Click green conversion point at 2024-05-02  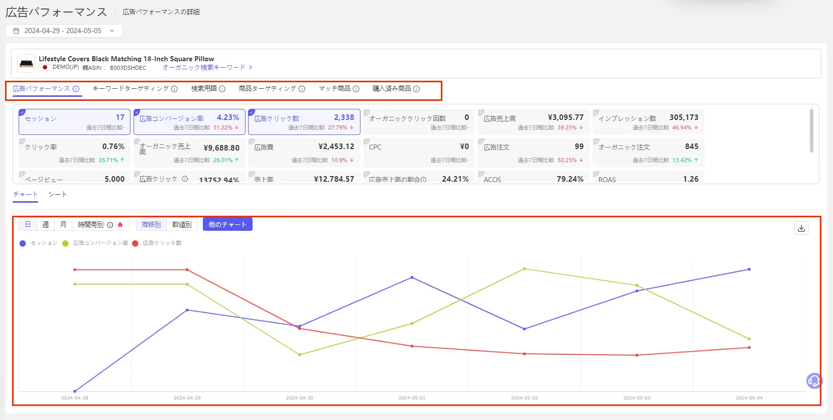coord(525,269)
